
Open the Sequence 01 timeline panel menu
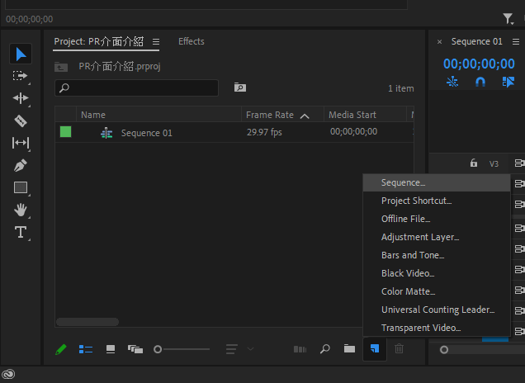coord(515,41)
